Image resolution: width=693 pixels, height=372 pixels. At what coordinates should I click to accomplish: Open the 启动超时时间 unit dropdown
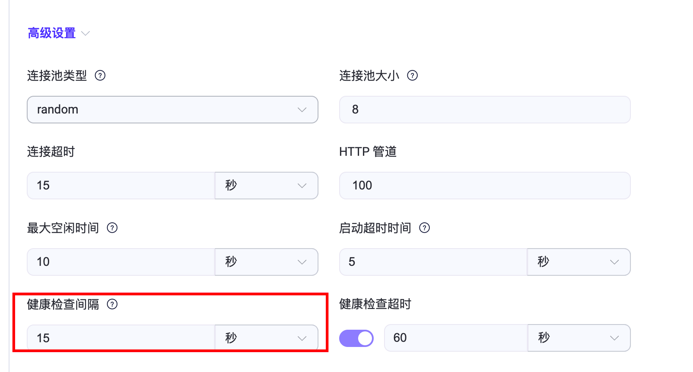click(579, 262)
